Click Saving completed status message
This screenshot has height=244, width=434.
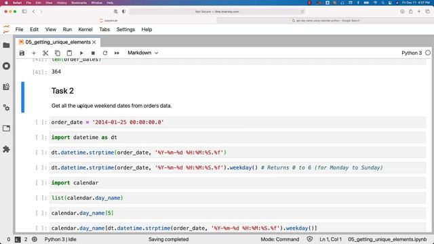(168, 239)
